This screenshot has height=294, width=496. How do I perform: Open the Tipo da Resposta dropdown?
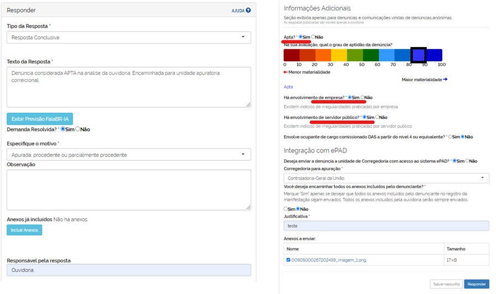pyautogui.click(x=128, y=38)
